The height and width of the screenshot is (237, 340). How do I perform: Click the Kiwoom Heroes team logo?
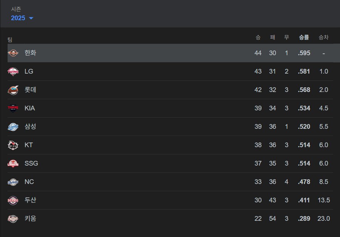click(13, 219)
